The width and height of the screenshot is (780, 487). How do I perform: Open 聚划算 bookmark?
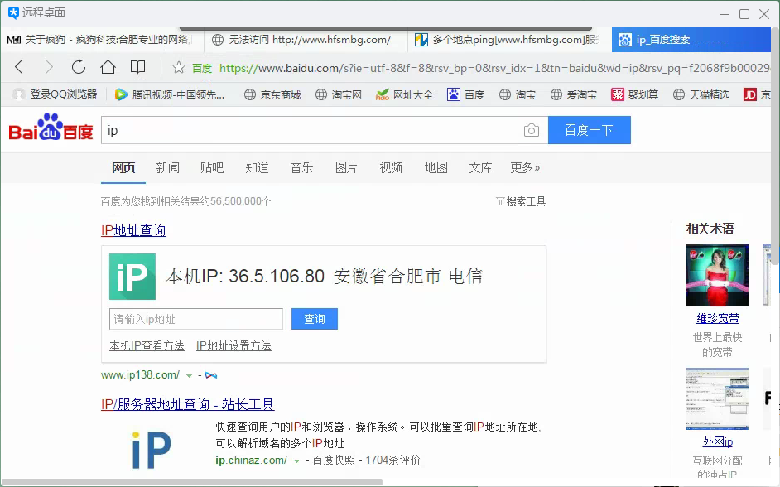[x=635, y=94]
